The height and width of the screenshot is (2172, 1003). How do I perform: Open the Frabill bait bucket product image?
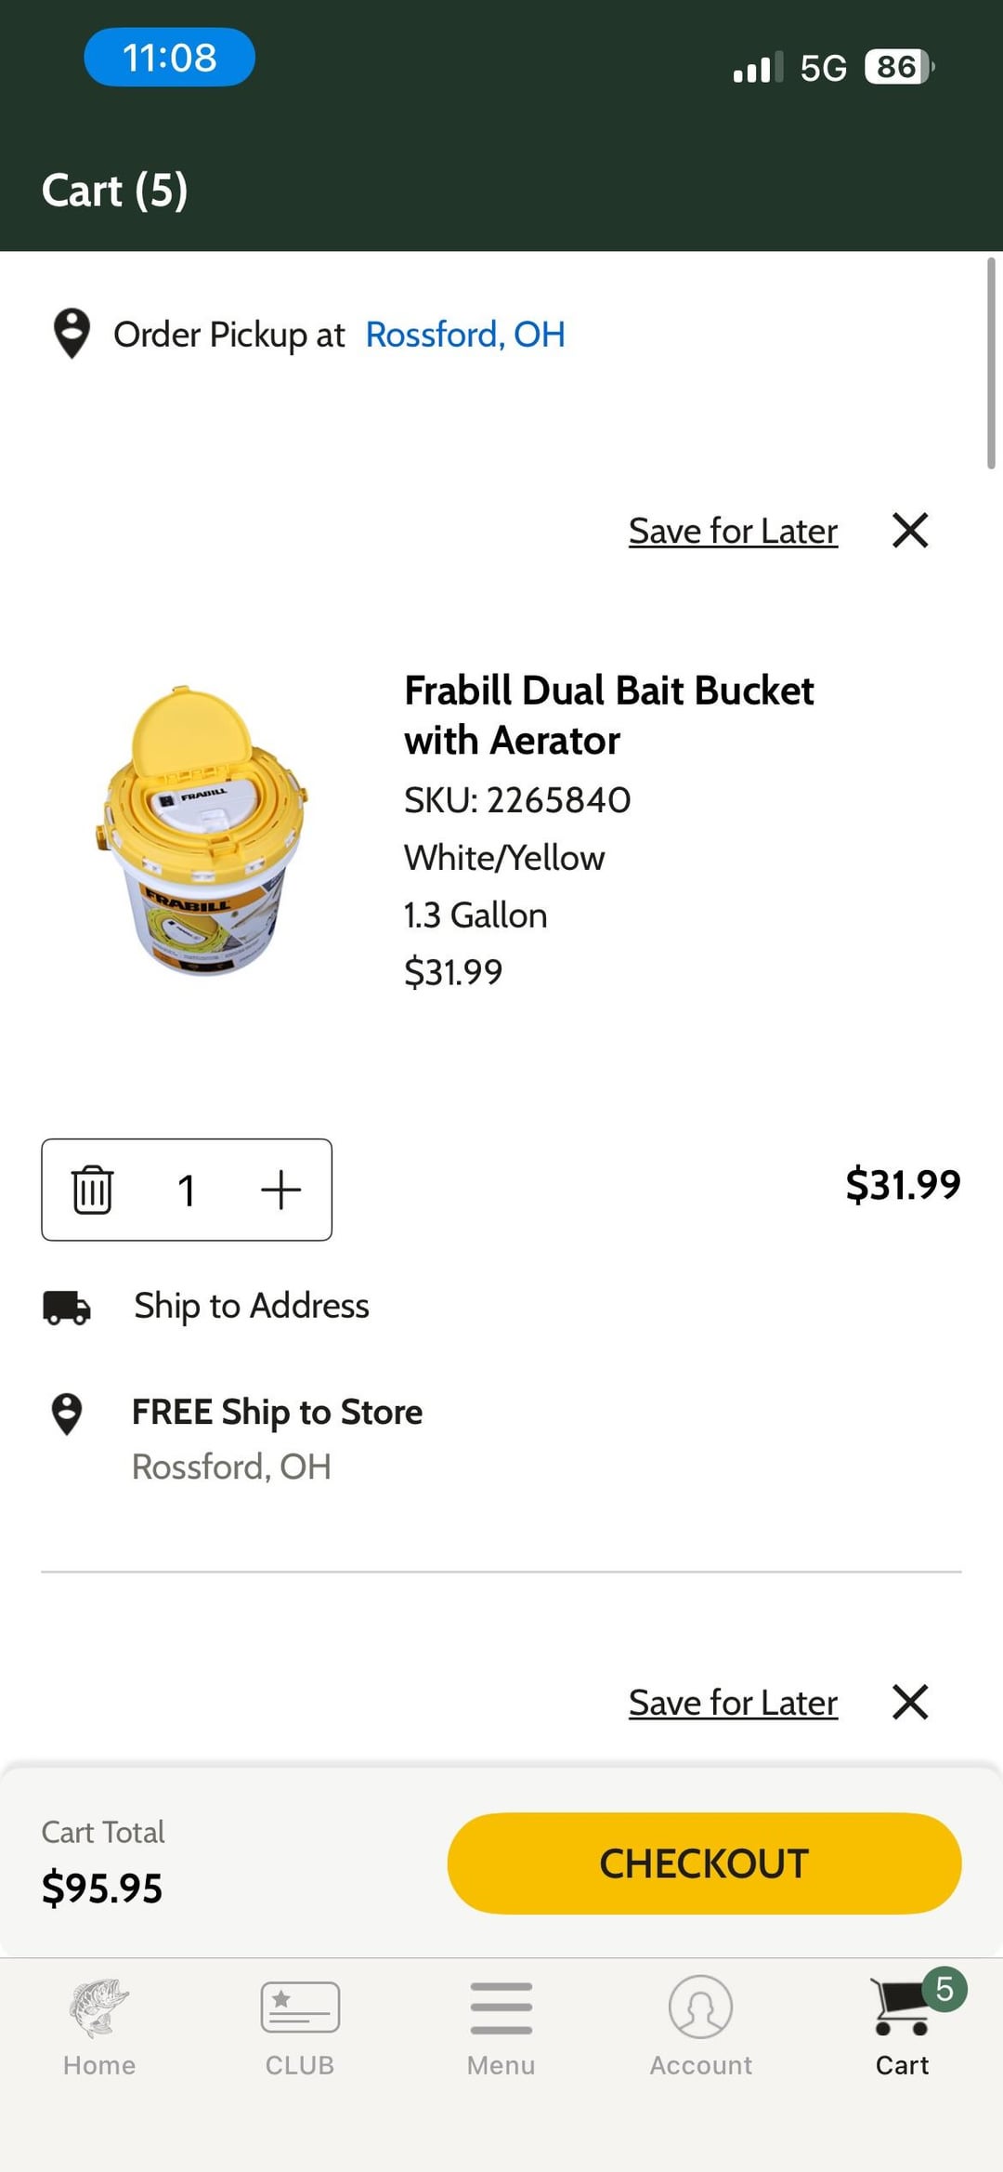click(x=204, y=830)
